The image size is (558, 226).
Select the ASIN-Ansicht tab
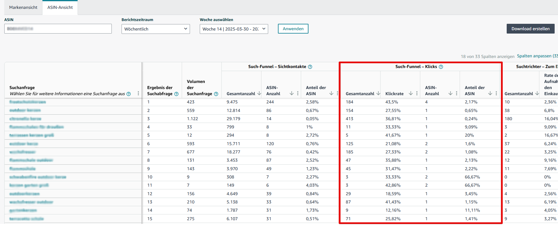[60, 7]
